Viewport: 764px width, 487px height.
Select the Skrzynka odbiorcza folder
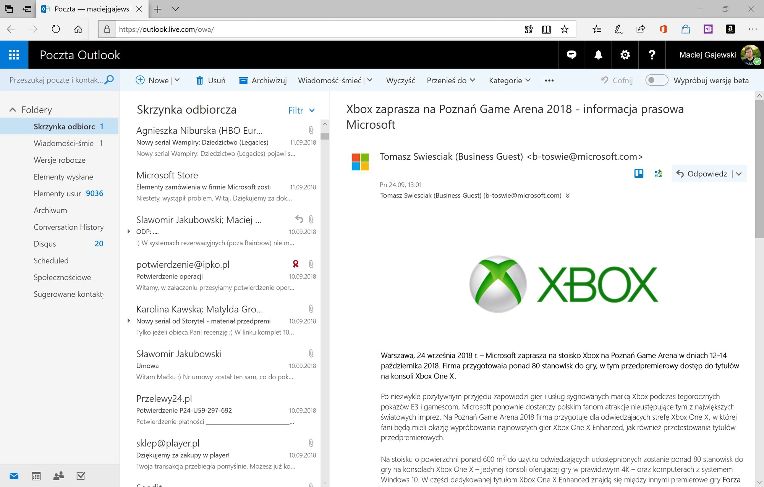pyautogui.click(x=59, y=126)
